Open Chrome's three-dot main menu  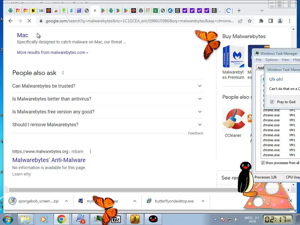tap(289, 21)
